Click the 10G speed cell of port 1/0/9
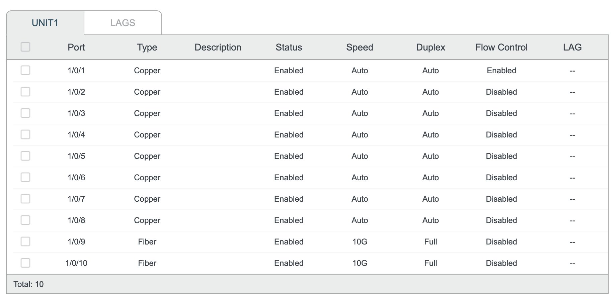This screenshot has height=299, width=616. 360,242
